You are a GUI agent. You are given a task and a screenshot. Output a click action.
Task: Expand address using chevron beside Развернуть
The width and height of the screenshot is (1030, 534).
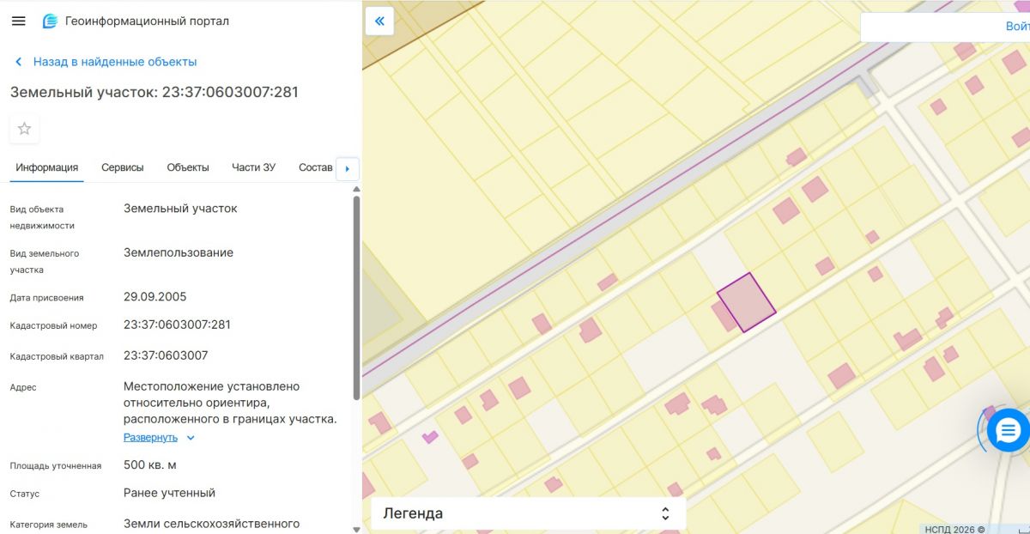191,438
